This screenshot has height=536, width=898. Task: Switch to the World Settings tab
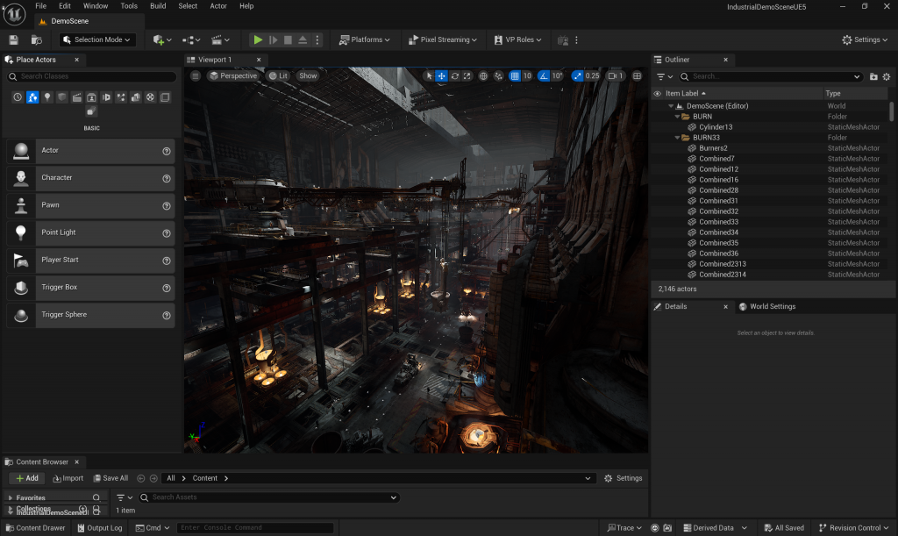click(x=767, y=306)
